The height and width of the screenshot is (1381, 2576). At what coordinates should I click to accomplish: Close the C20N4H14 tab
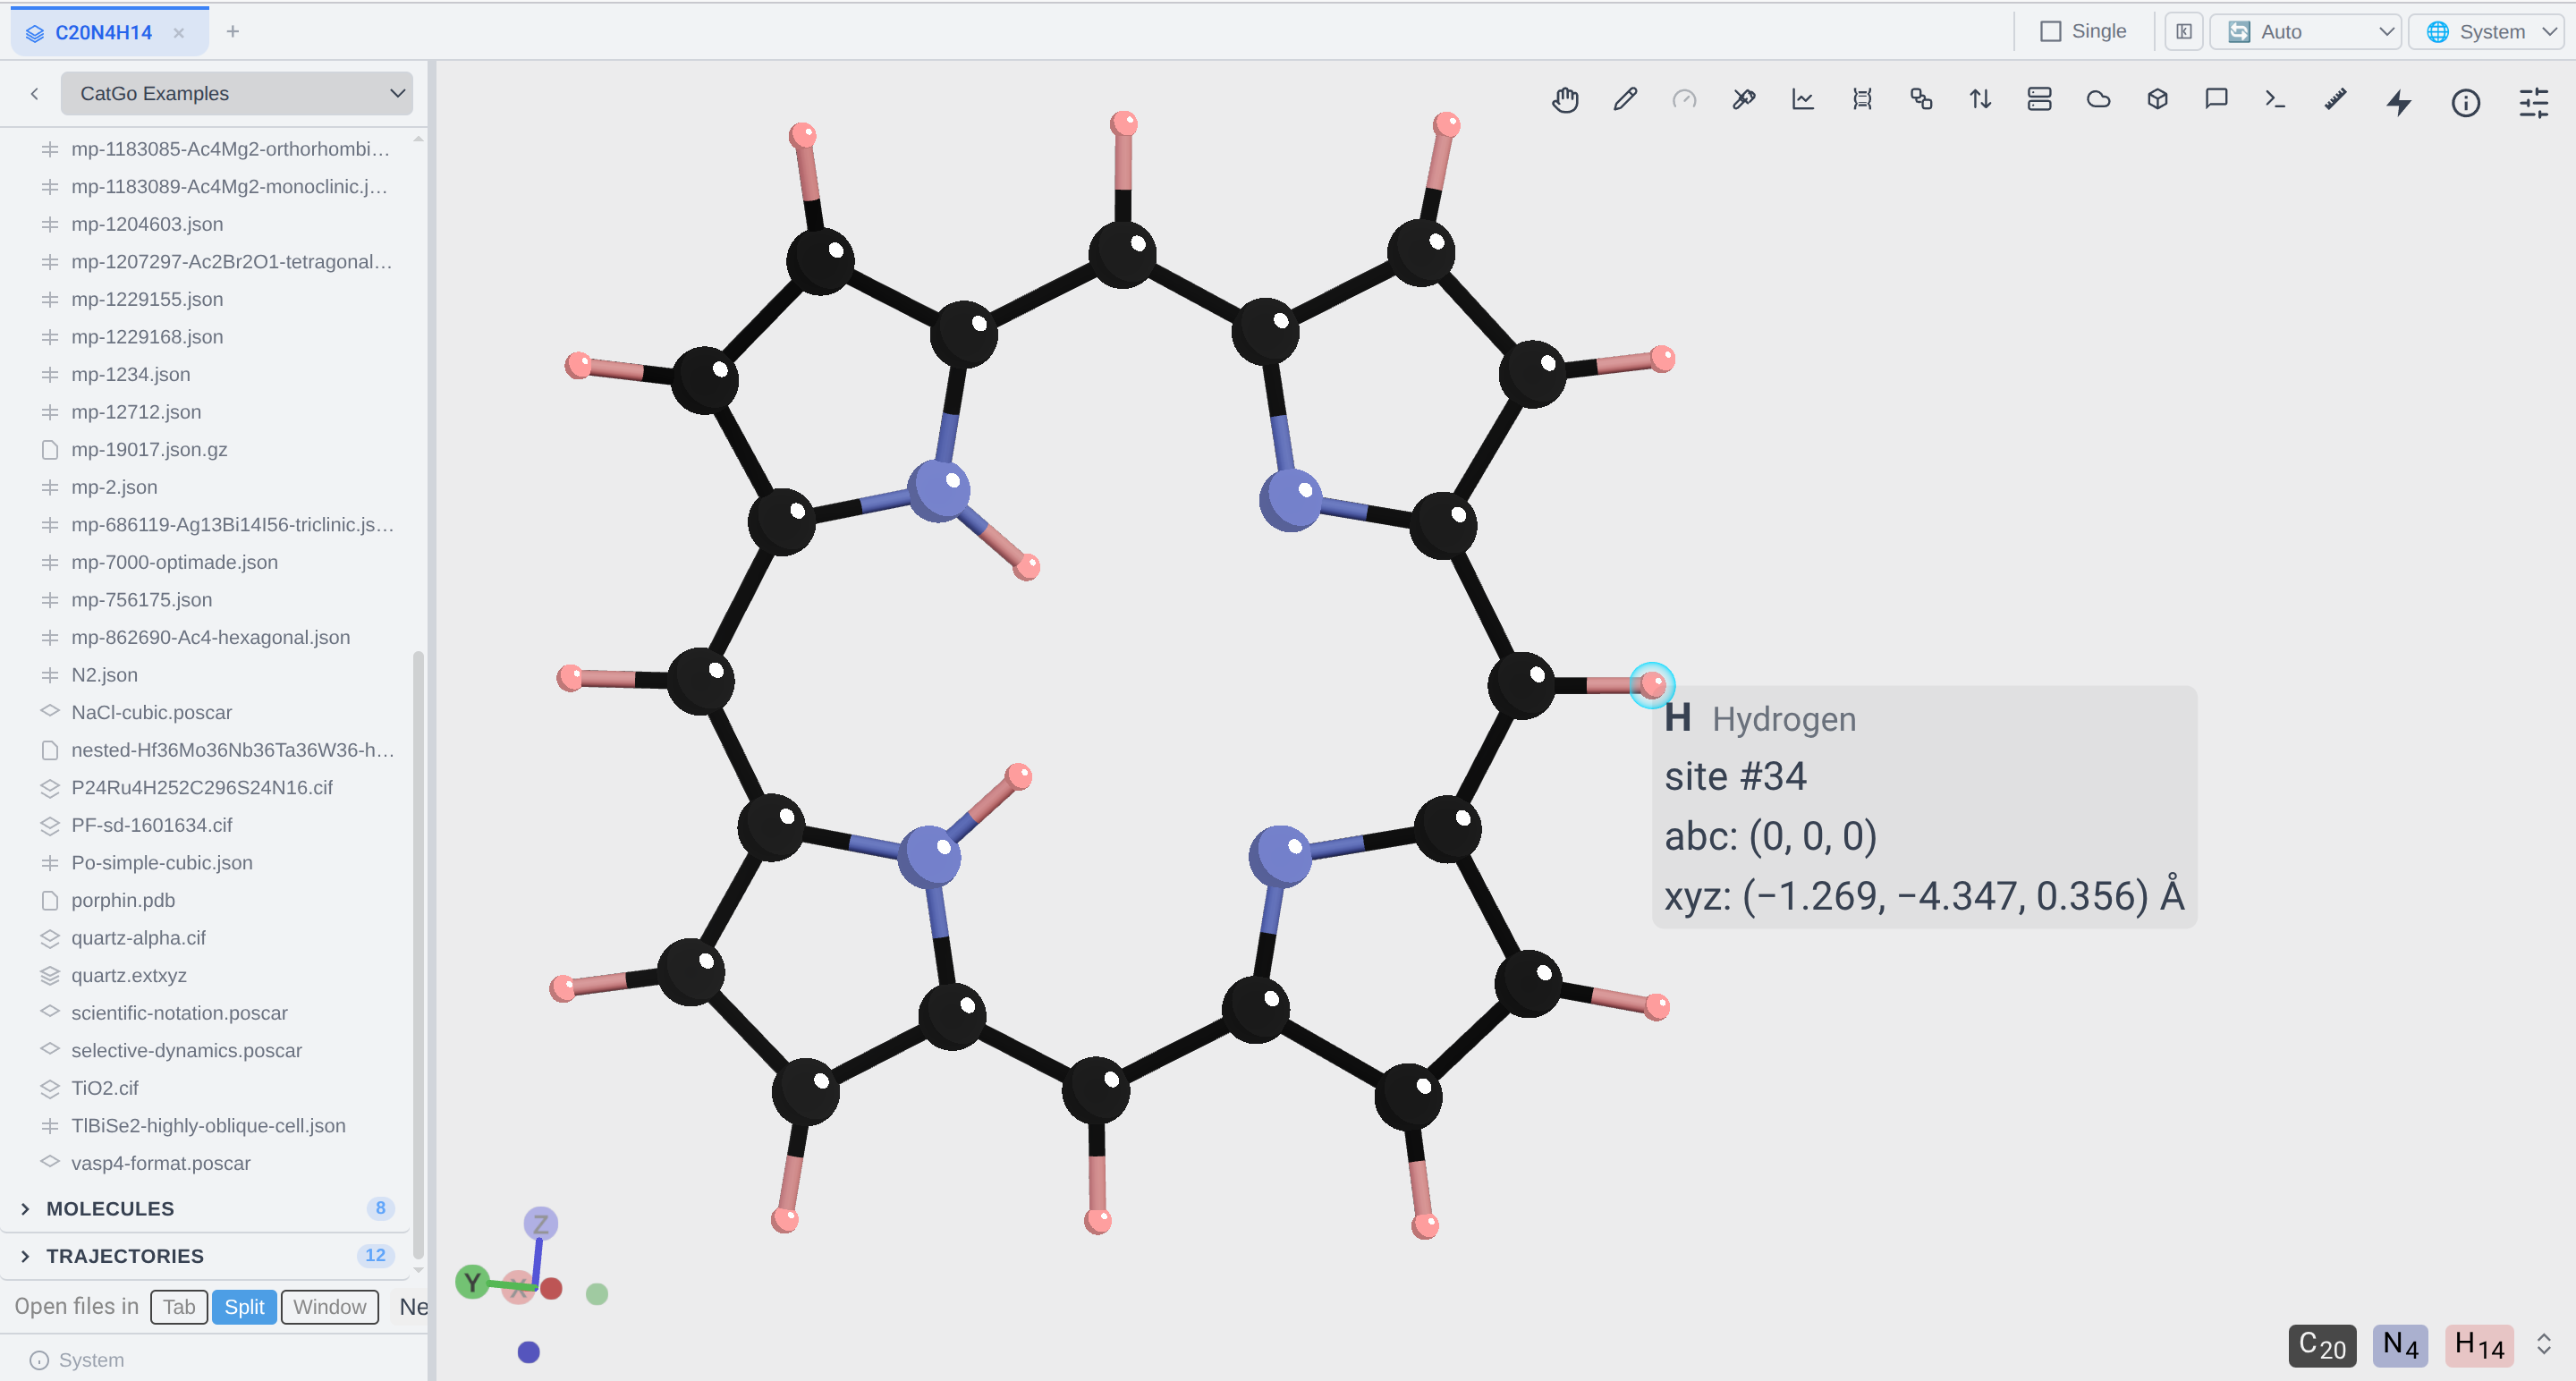(x=179, y=33)
